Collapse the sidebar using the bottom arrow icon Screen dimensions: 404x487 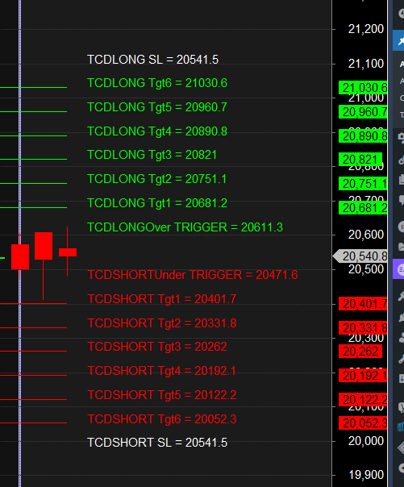click(401, 468)
